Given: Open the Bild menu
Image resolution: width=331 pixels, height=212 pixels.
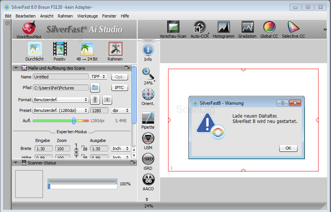Looking at the screenshot, I should tap(8, 16).
